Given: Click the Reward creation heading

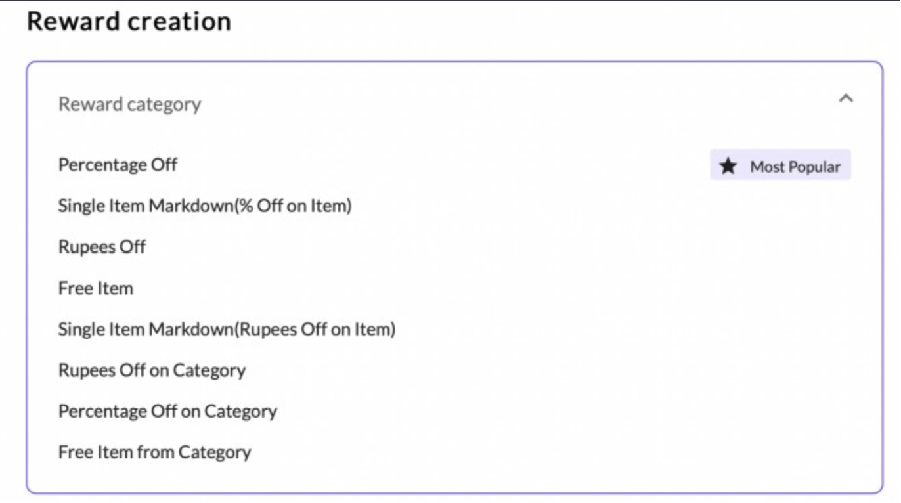Looking at the screenshot, I should click(x=129, y=21).
